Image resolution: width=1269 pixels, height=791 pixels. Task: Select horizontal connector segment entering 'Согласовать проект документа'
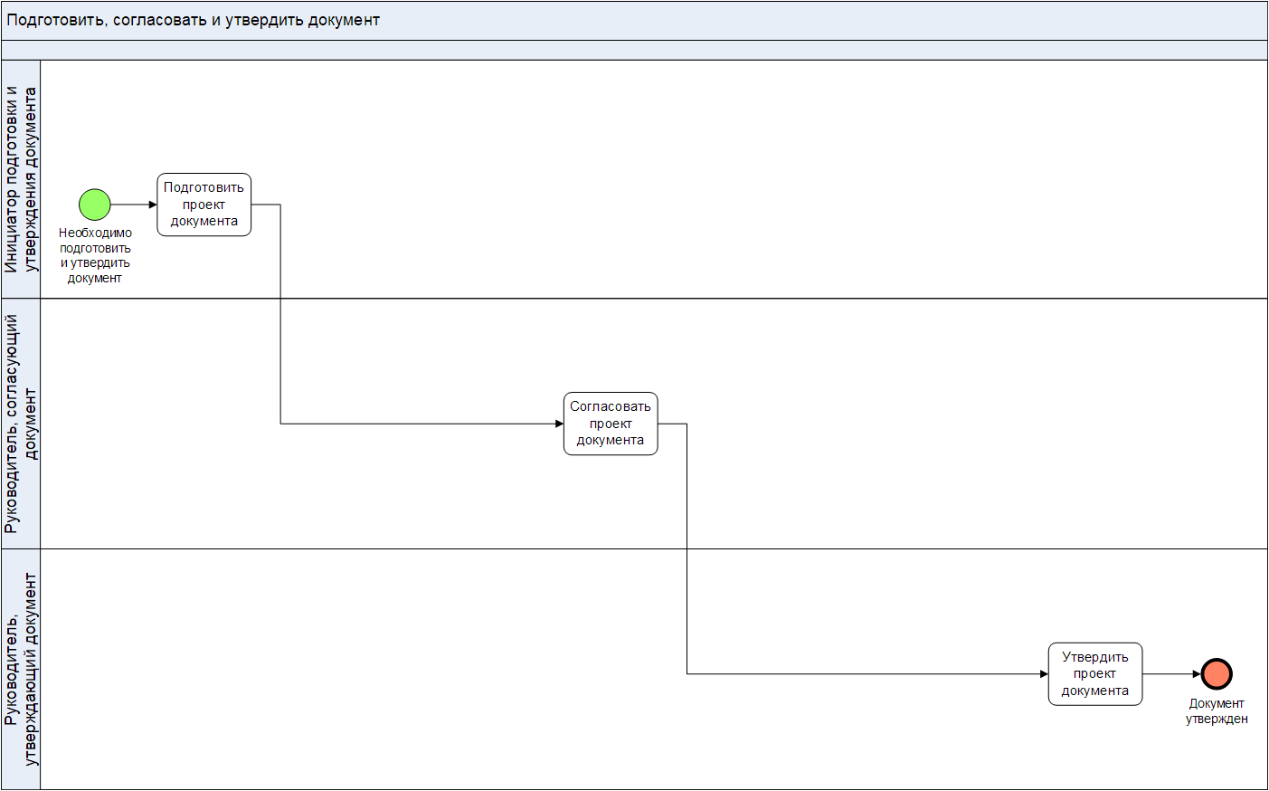[x=416, y=424]
